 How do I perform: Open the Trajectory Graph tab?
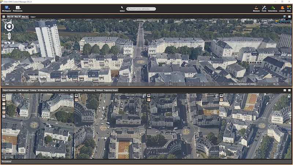[x=111, y=90]
